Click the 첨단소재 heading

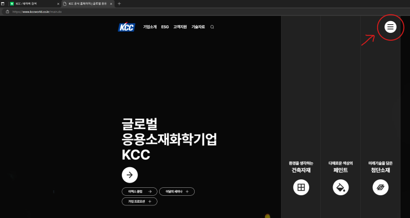(380, 170)
